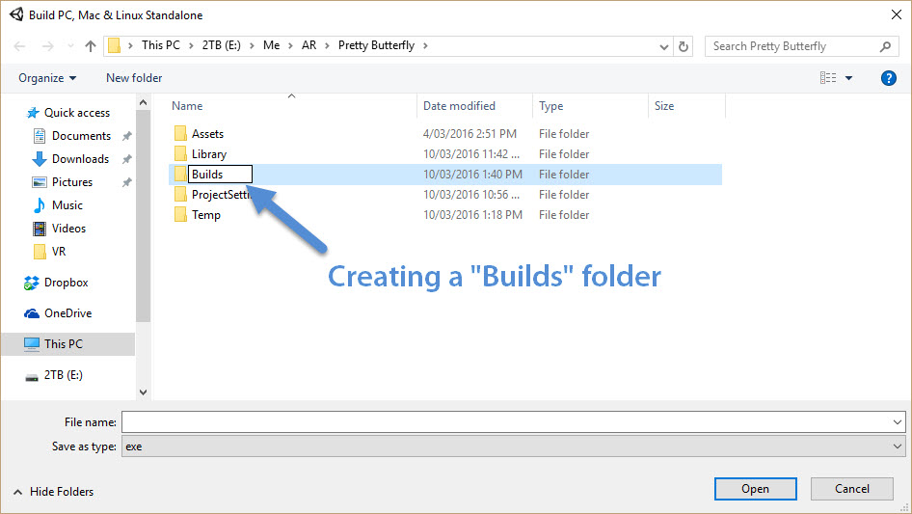Click the Up one level arrow icon
The height and width of the screenshot is (514, 912).
91,46
